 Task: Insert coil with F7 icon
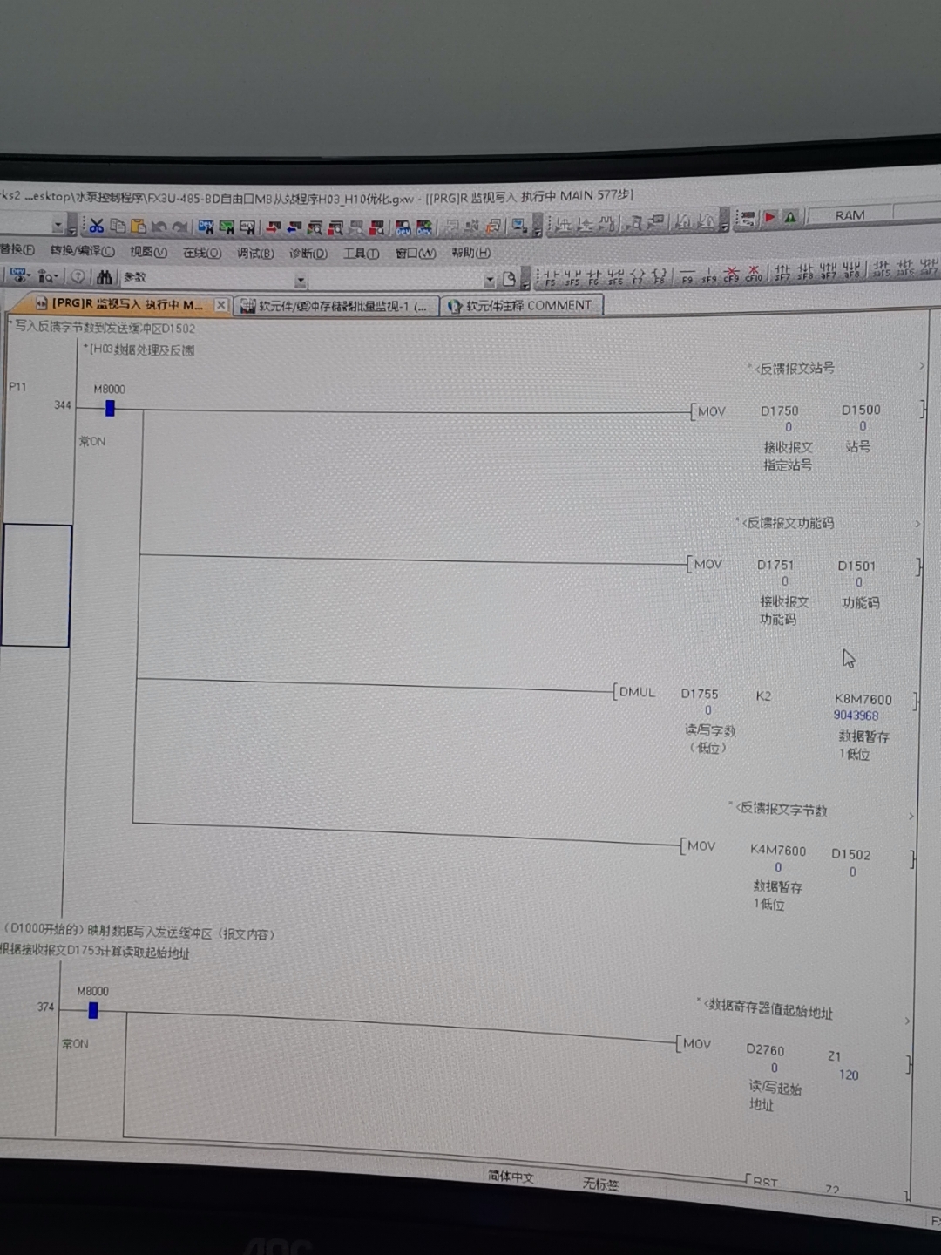click(x=637, y=276)
